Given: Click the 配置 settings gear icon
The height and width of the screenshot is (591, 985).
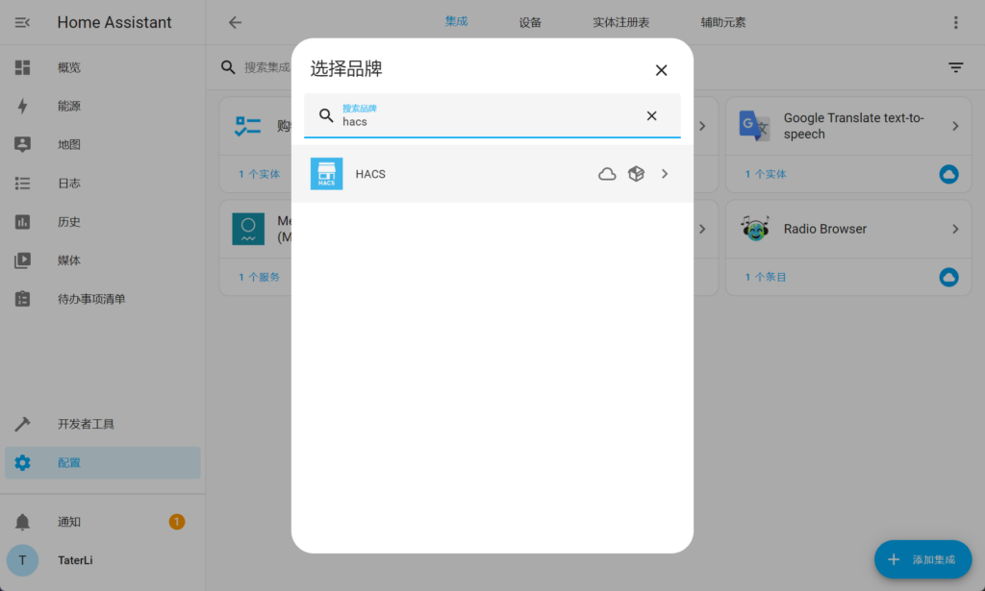Looking at the screenshot, I should (x=23, y=463).
